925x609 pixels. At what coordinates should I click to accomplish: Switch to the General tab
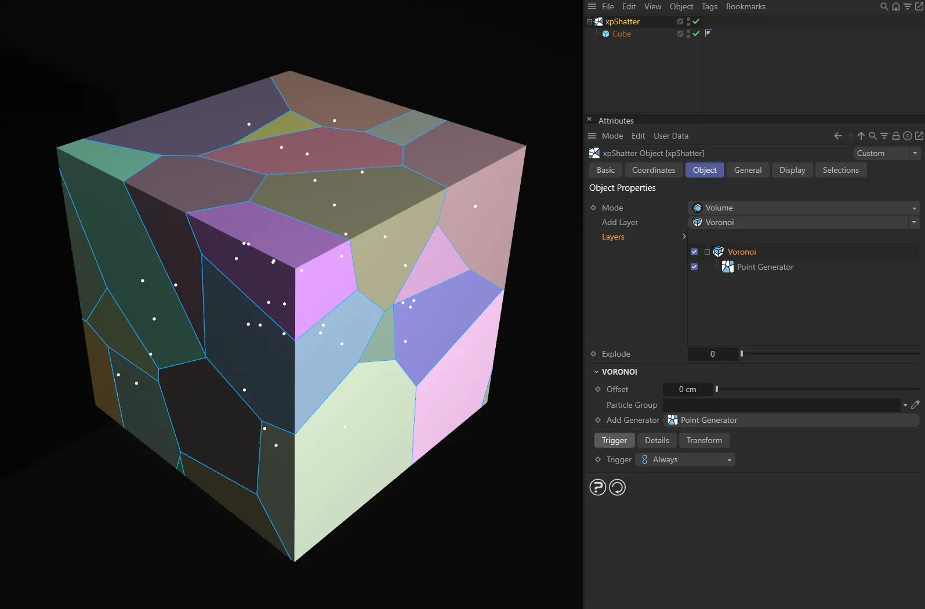(x=748, y=170)
